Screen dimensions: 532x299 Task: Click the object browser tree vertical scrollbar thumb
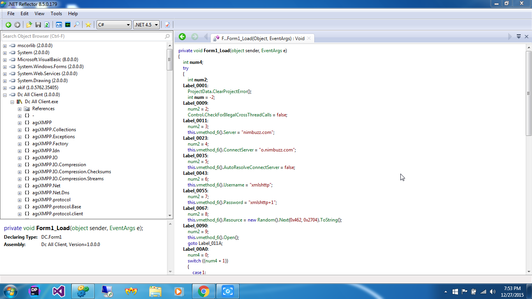click(x=170, y=60)
